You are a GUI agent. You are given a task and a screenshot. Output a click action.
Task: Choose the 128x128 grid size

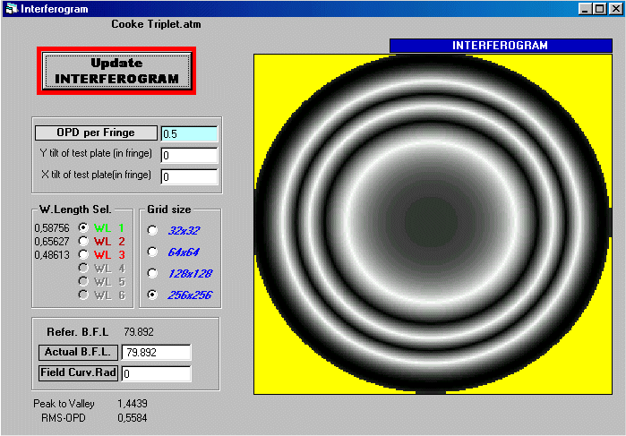(x=152, y=273)
